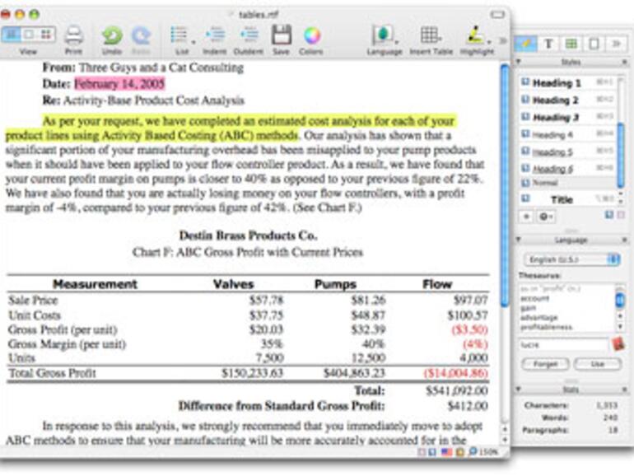Toggle character styles filter icon below list

click(x=621, y=215)
